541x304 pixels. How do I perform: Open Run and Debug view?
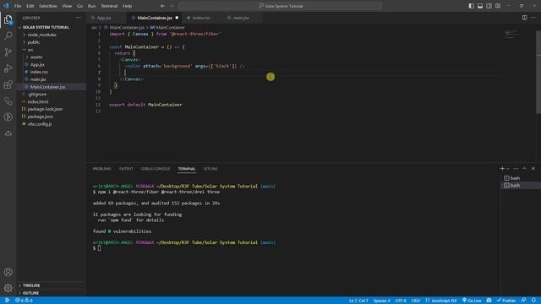pyautogui.click(x=8, y=68)
